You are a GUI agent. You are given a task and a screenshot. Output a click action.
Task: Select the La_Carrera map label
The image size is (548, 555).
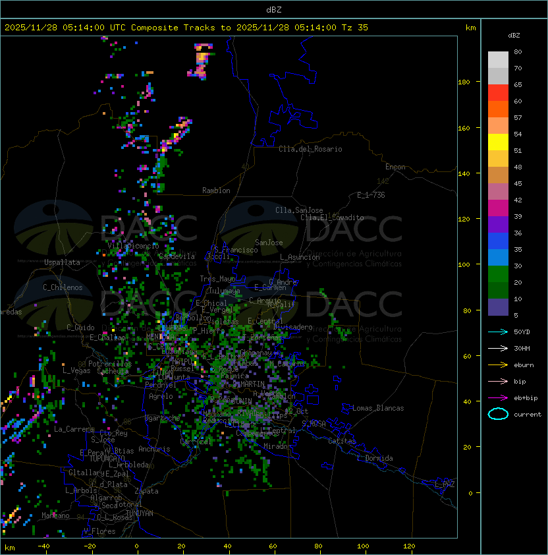pos(74,429)
